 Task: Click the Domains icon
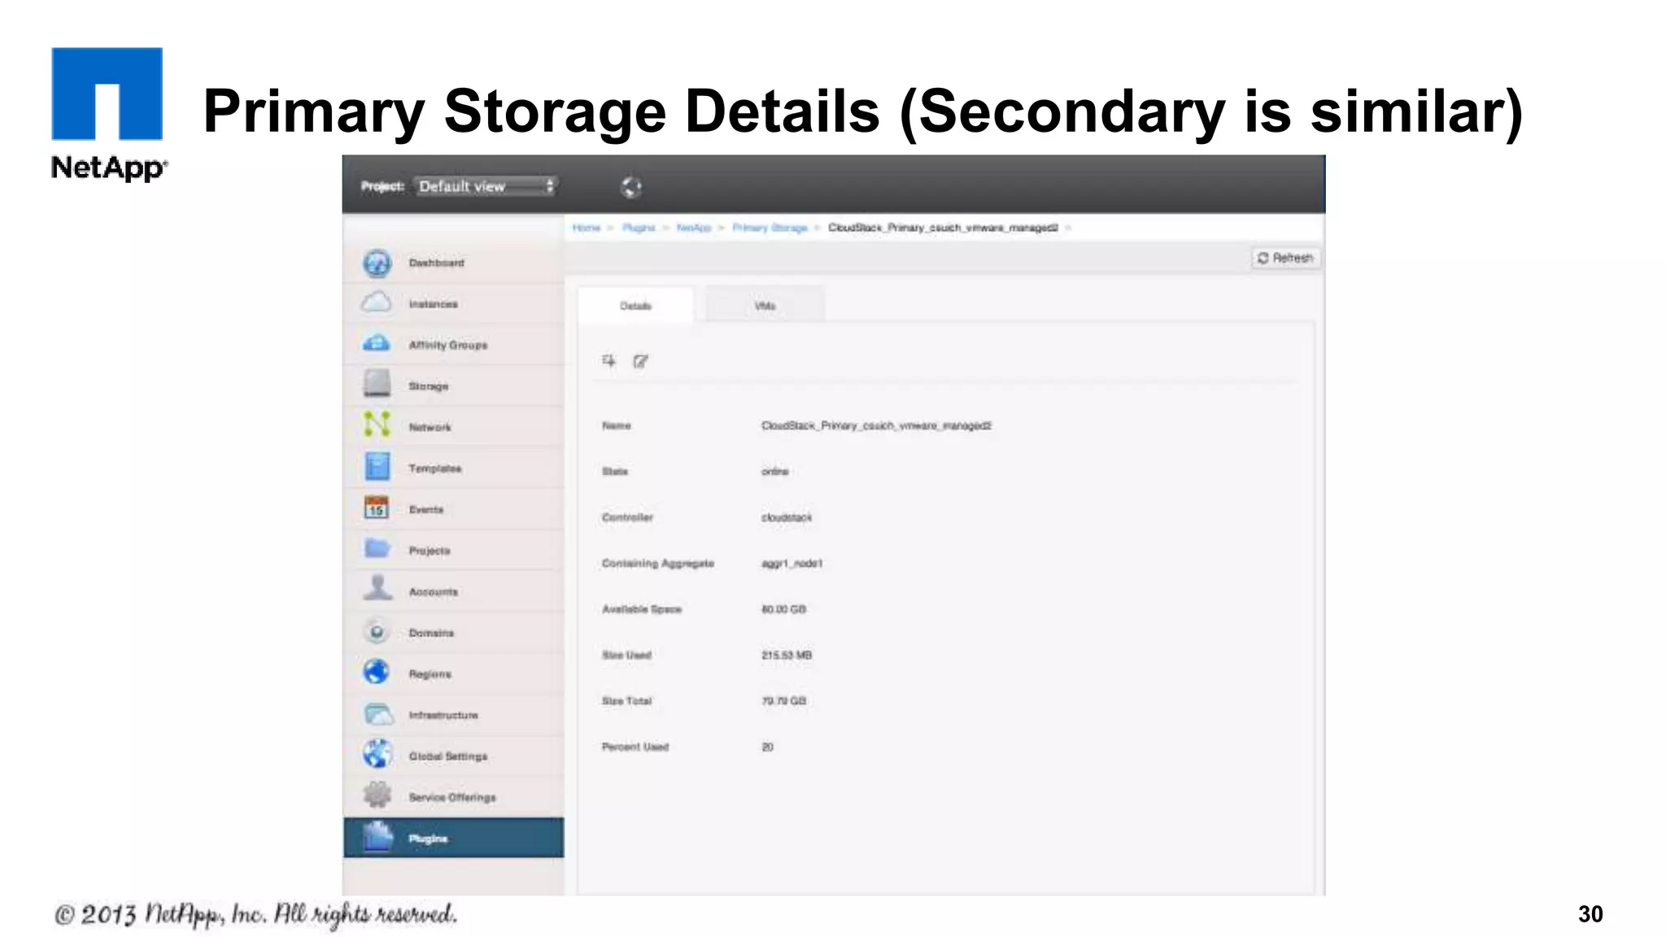click(377, 631)
